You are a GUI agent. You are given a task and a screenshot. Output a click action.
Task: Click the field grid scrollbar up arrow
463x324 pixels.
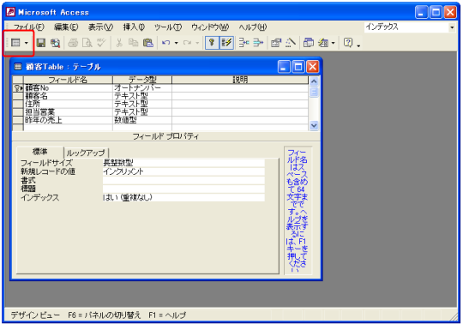click(314, 81)
